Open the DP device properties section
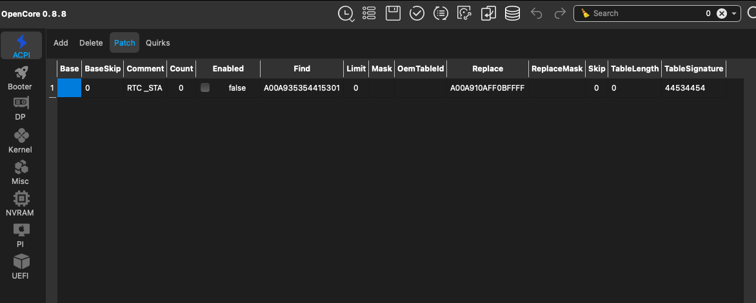756x303 pixels. (x=20, y=109)
